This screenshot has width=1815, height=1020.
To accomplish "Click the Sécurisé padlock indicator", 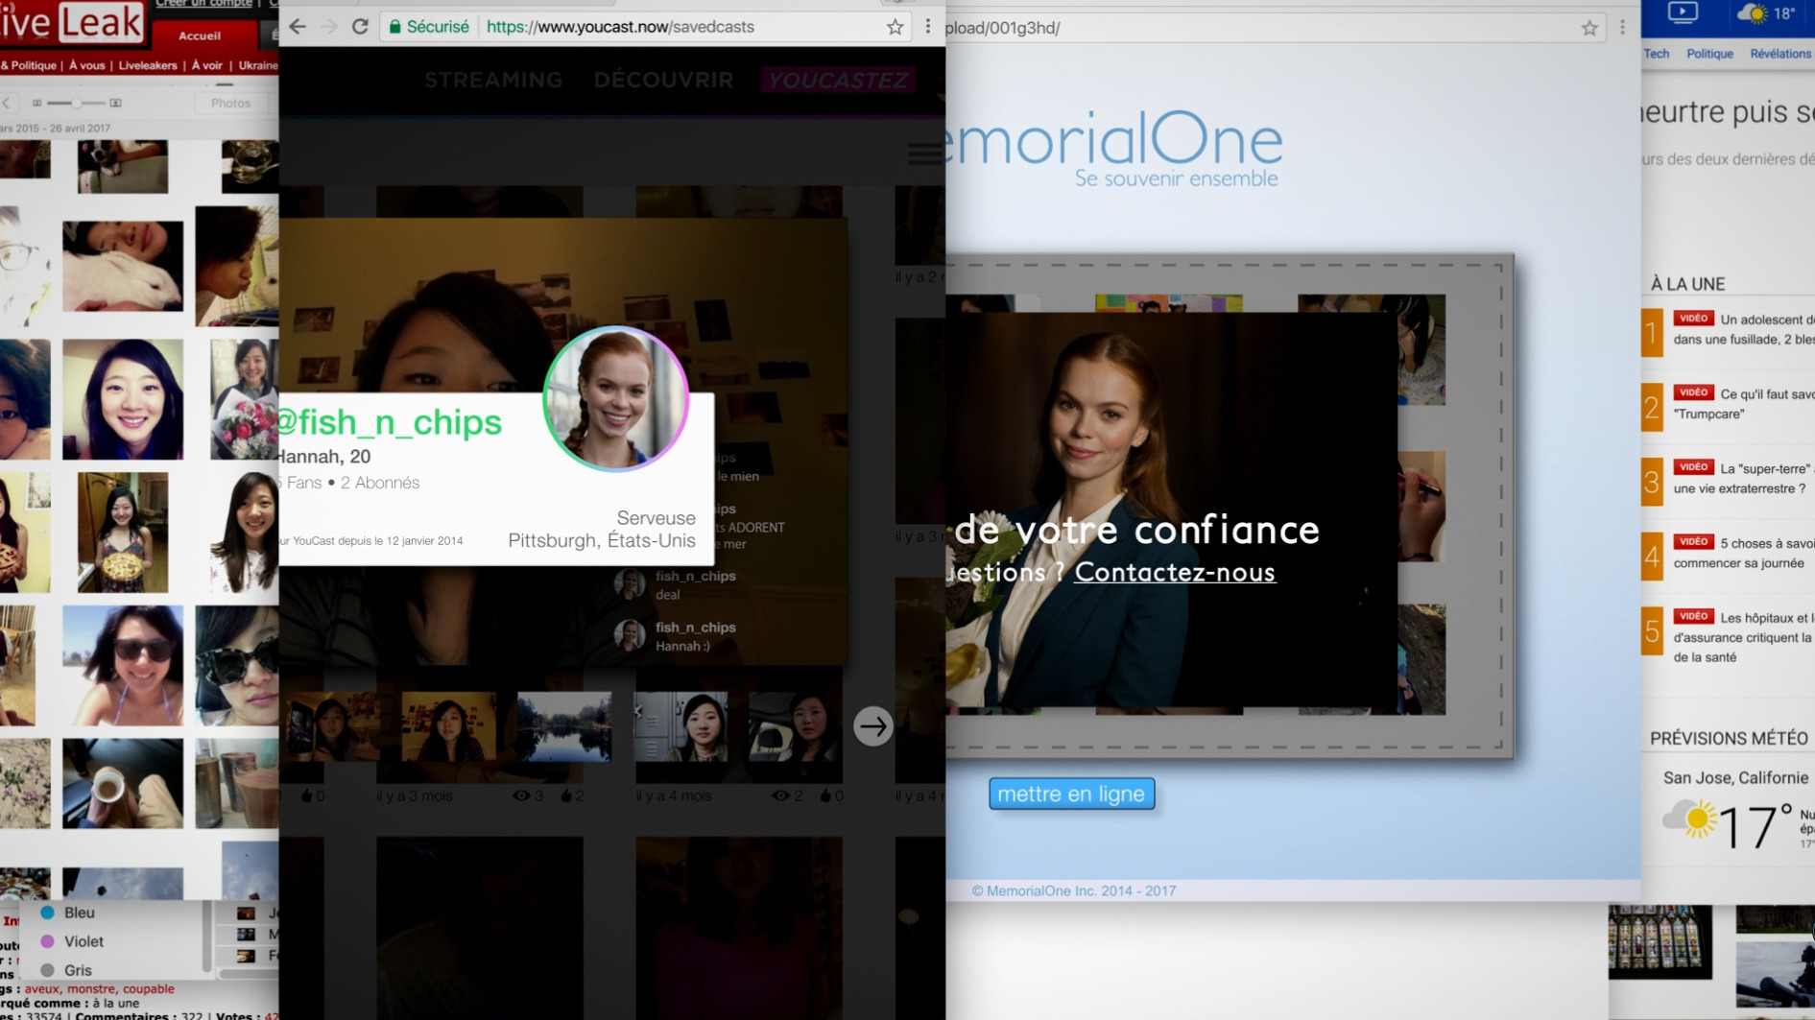I will pos(429,27).
